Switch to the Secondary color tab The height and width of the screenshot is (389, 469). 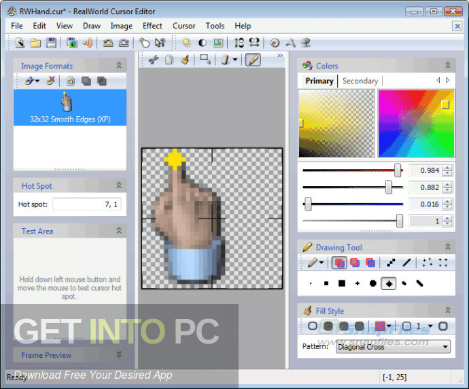point(360,81)
